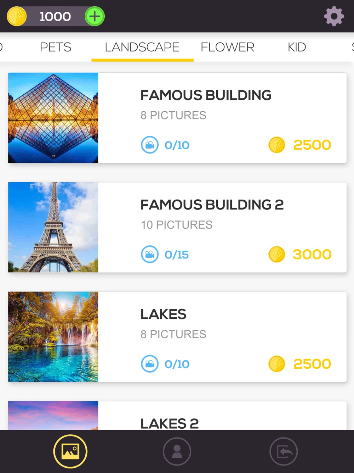Tap the green plus add-coins button
The height and width of the screenshot is (473, 354).
tap(95, 16)
